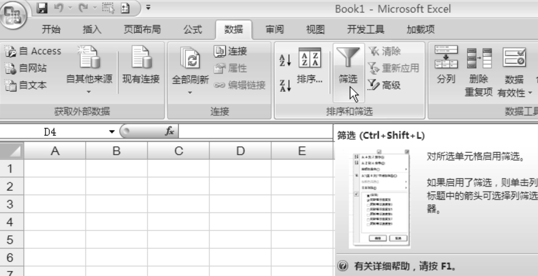Open the 审阅 tab

click(x=275, y=29)
